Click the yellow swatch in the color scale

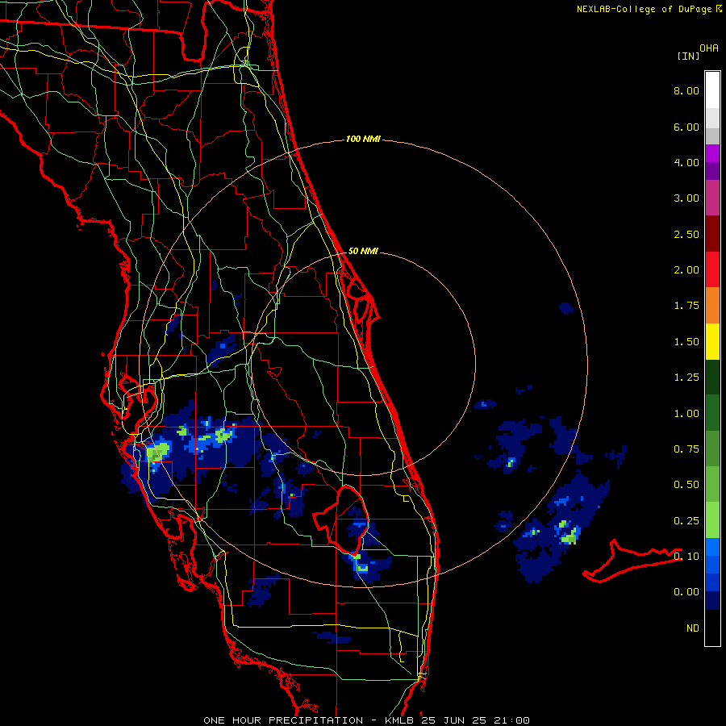click(712, 341)
